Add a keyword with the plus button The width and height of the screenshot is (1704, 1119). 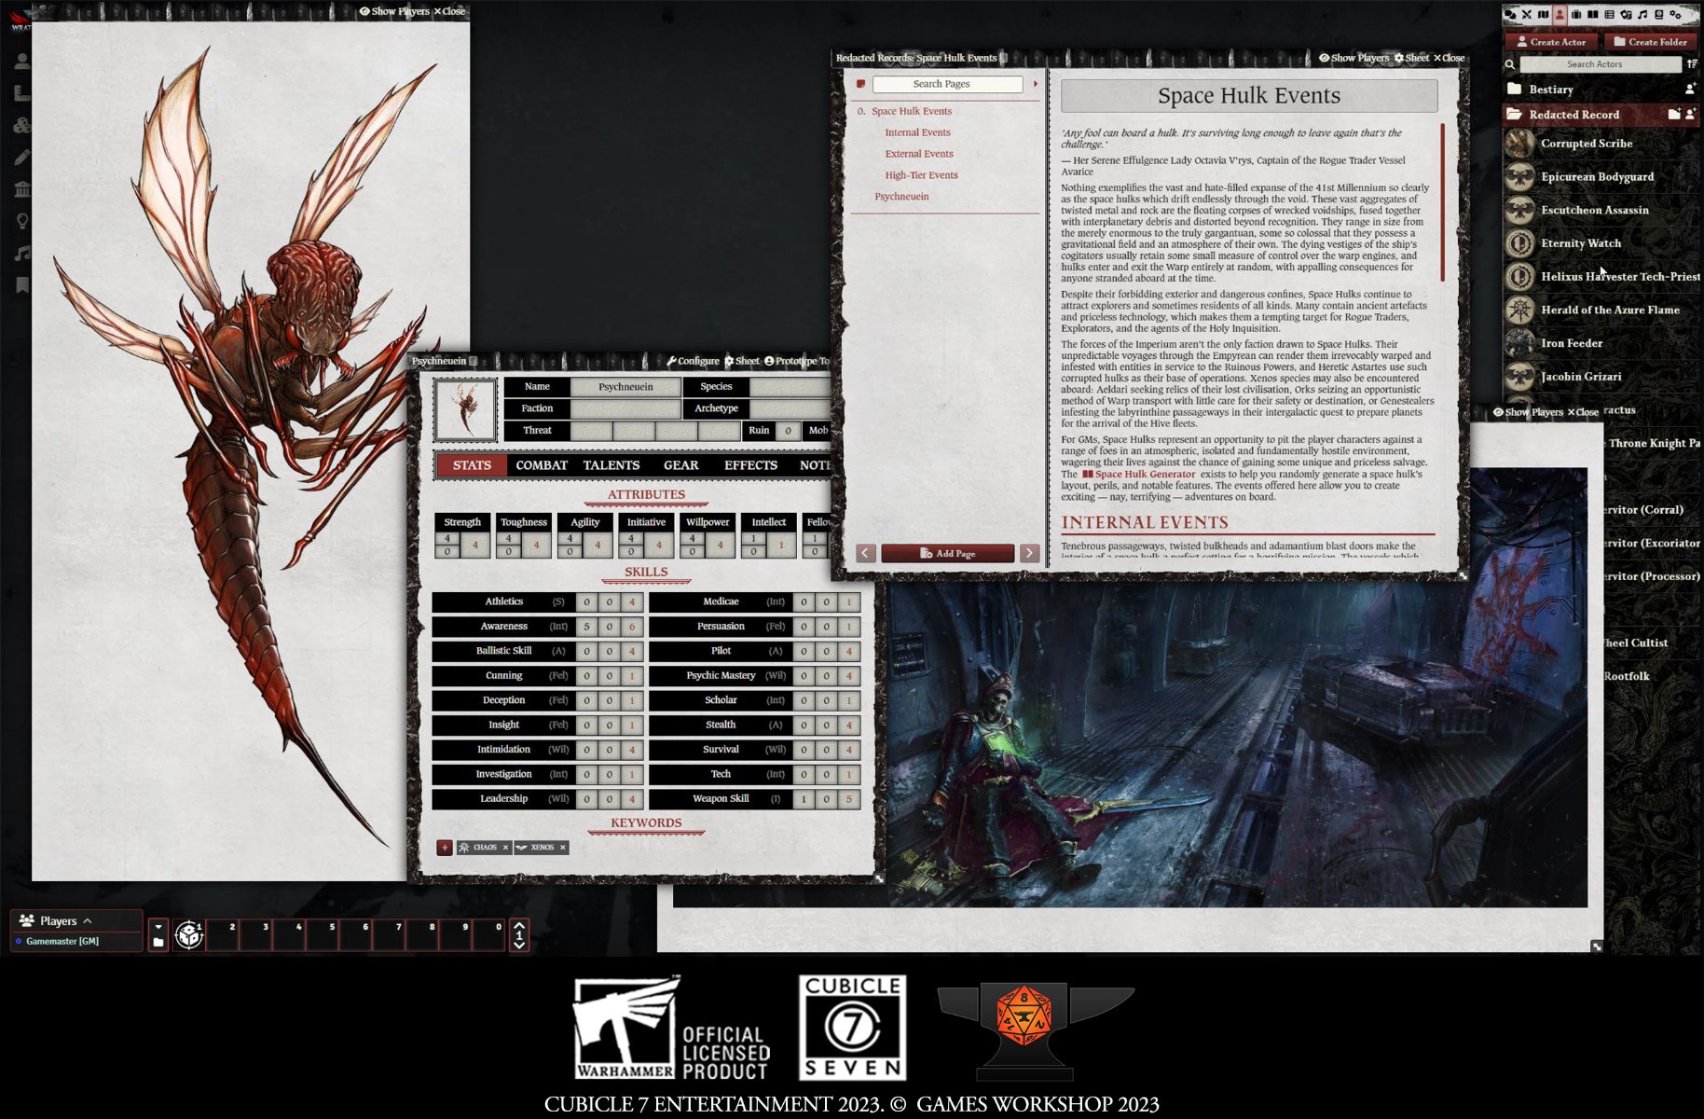445,848
